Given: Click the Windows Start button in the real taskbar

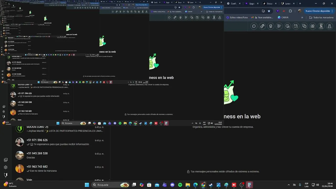Looking at the screenshot, I should tap(87, 185).
